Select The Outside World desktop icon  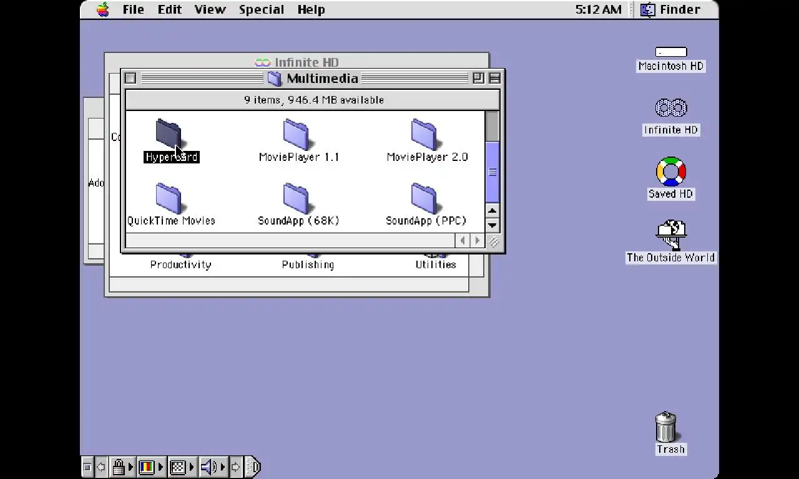pos(671,235)
